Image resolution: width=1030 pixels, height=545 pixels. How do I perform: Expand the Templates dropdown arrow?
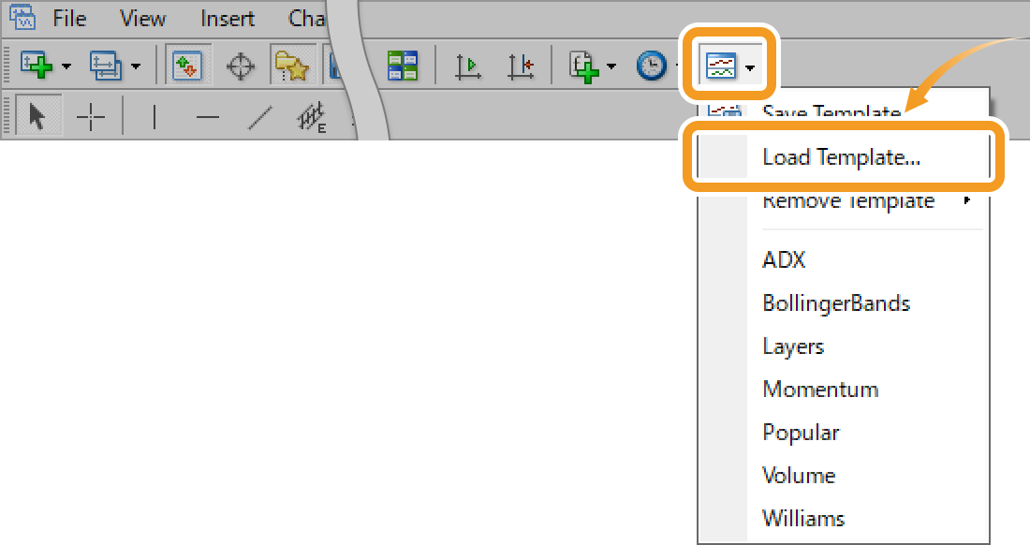[x=750, y=67]
